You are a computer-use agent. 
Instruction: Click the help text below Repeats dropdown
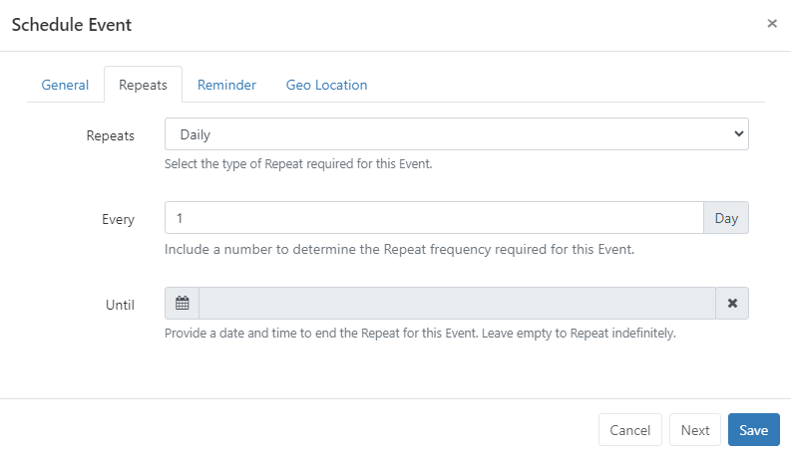pyautogui.click(x=298, y=164)
